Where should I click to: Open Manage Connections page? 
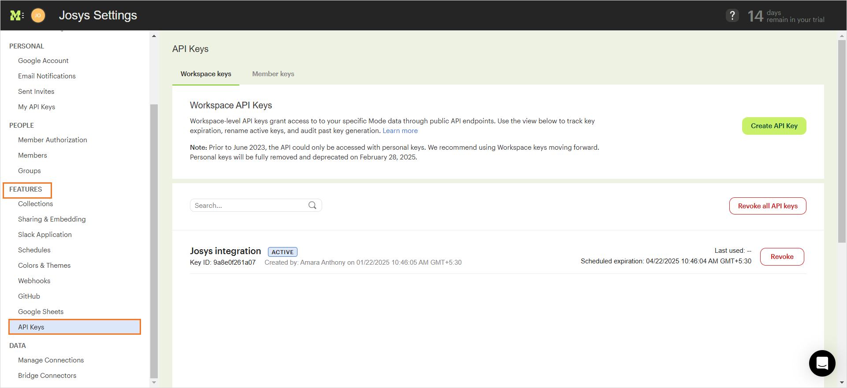[x=51, y=360]
